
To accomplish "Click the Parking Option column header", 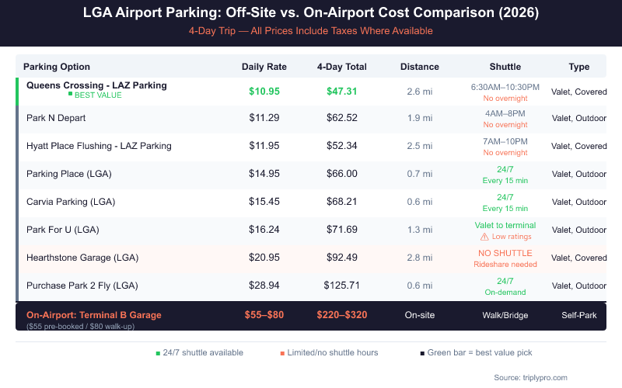I will (x=57, y=67).
